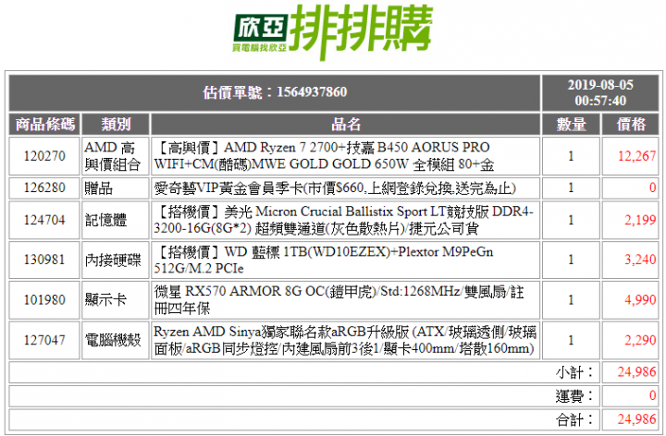The height and width of the screenshot is (436, 666).
Task: Click the 運費 label
Action: pyautogui.click(x=574, y=396)
